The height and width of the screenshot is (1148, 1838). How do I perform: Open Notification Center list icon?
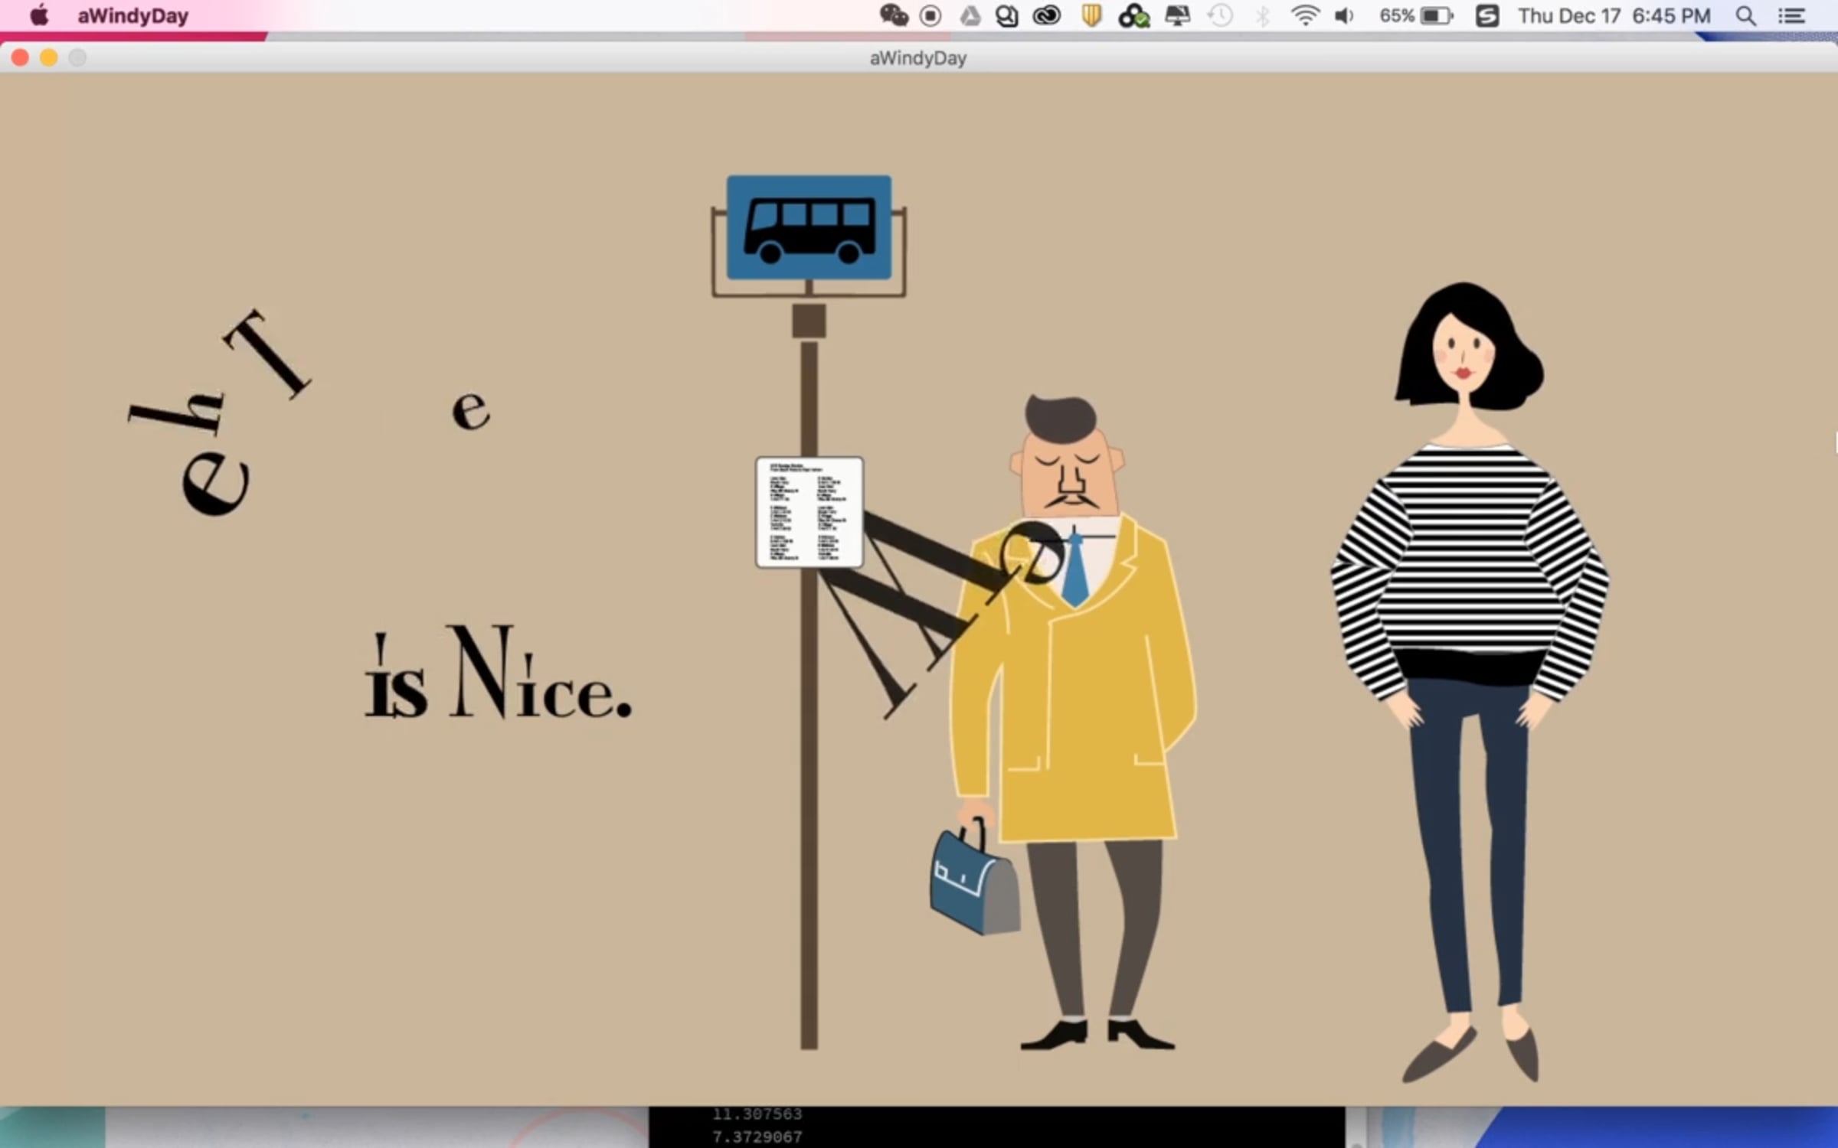point(1791,15)
